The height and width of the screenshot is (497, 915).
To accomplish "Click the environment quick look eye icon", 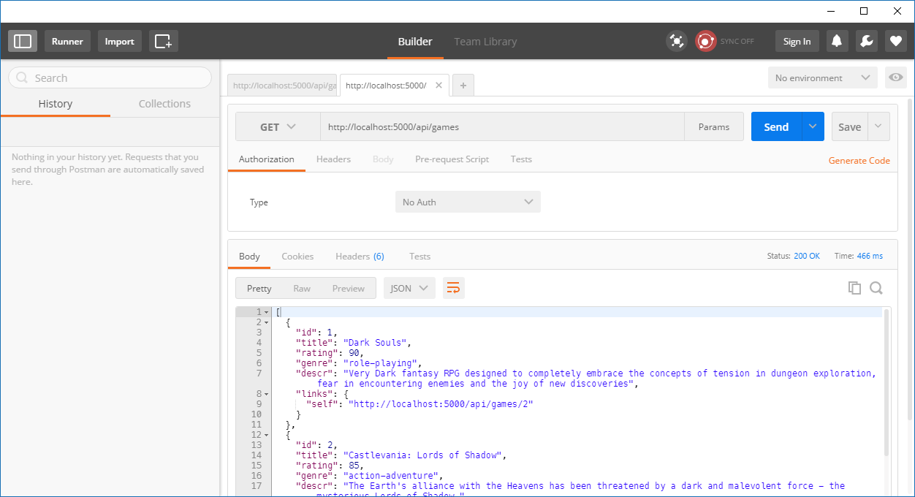I will [x=895, y=77].
